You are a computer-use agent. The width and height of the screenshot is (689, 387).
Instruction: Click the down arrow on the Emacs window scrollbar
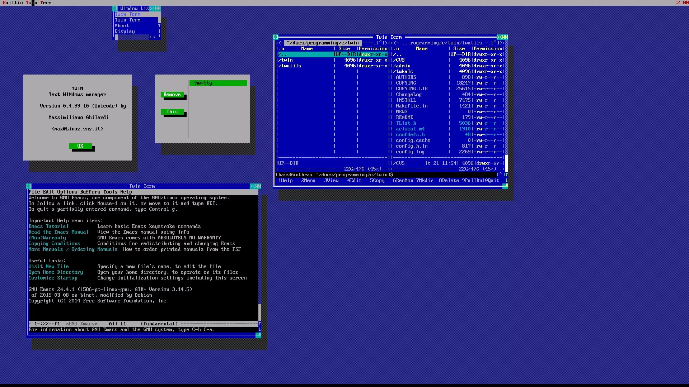260,329
